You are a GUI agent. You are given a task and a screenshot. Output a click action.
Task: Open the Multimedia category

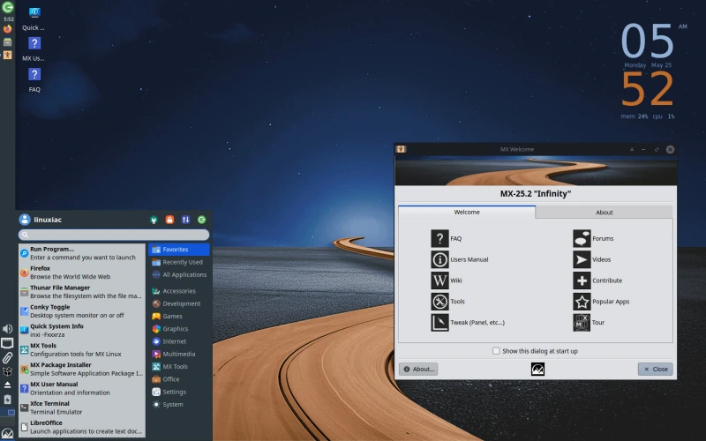click(x=179, y=355)
